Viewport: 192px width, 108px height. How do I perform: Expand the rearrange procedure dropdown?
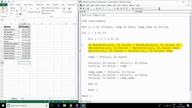click(190, 11)
